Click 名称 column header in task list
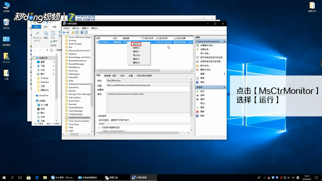The width and height of the screenshot is (322, 181). (103, 38)
